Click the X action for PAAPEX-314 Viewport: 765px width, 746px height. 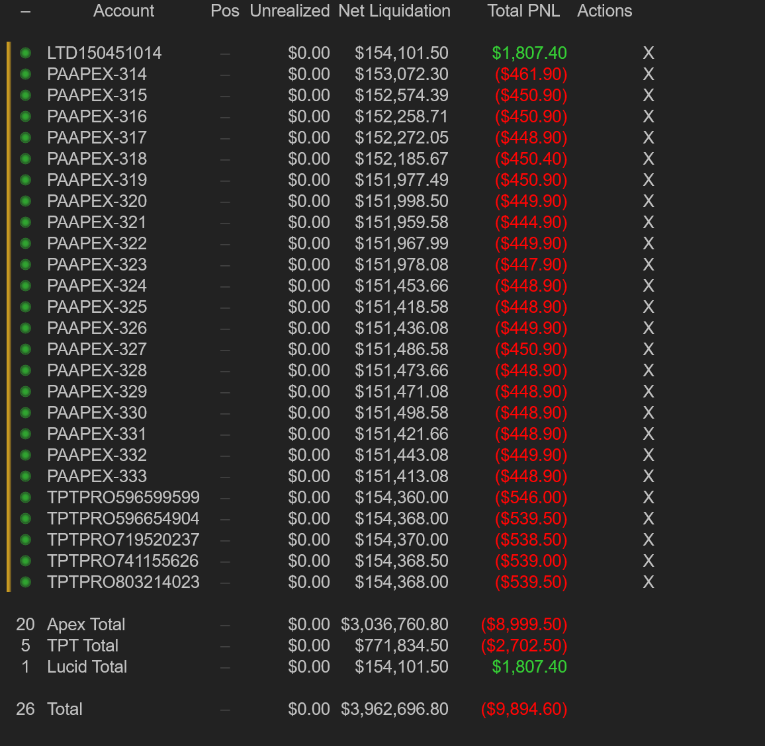pos(648,74)
